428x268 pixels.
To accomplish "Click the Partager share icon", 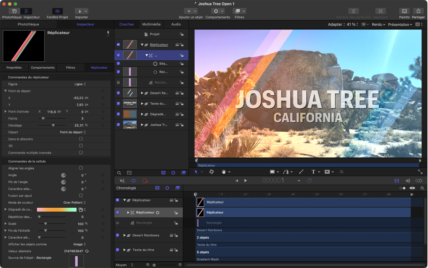I will (x=418, y=11).
